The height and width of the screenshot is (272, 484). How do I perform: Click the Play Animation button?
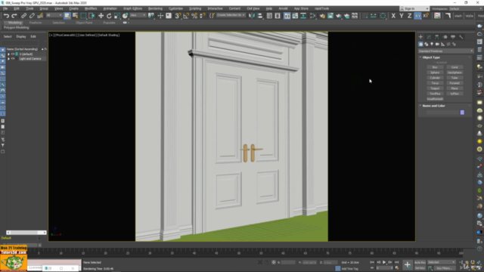384,262
